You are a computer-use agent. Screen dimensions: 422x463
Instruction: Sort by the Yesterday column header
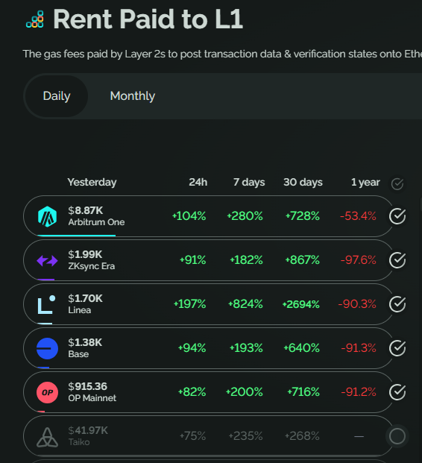[x=92, y=182]
